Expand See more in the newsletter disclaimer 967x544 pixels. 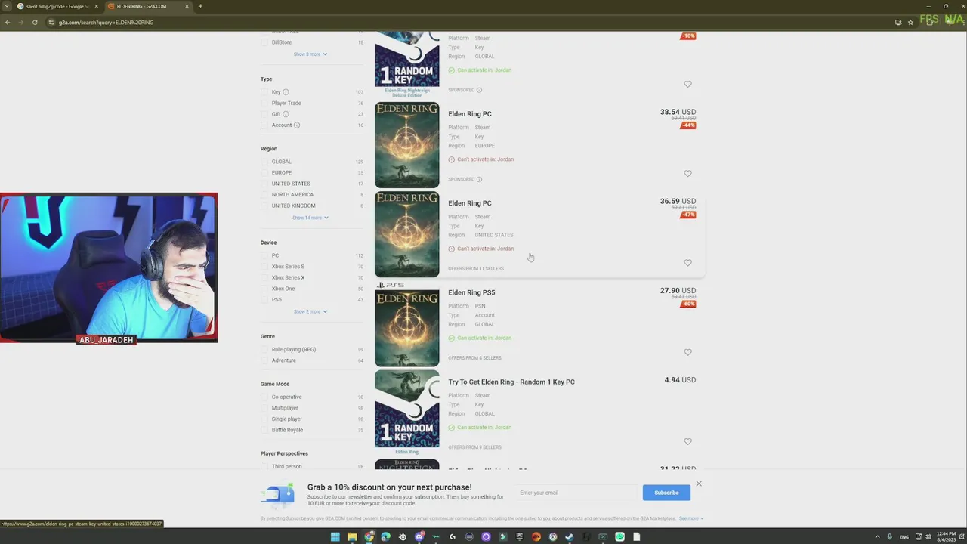pos(690,518)
